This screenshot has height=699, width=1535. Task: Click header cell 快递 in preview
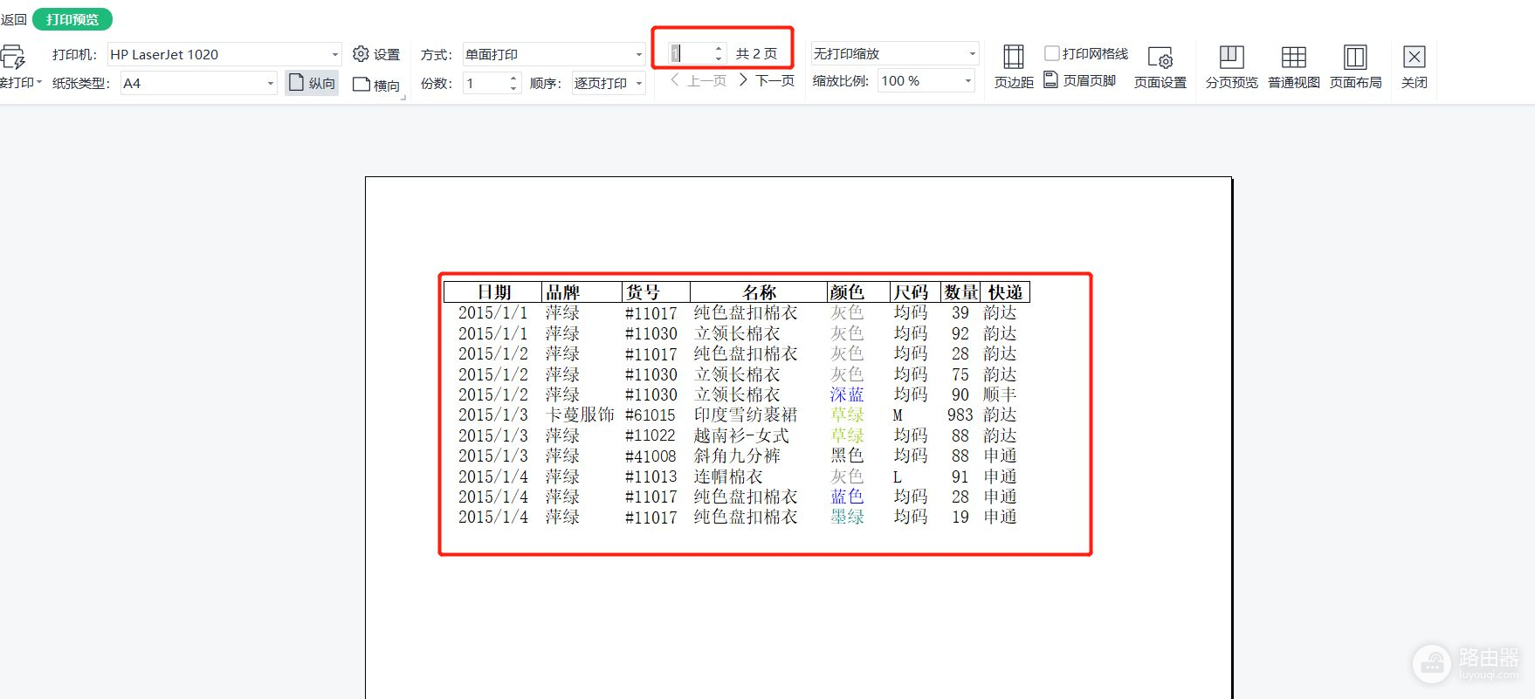(1005, 292)
